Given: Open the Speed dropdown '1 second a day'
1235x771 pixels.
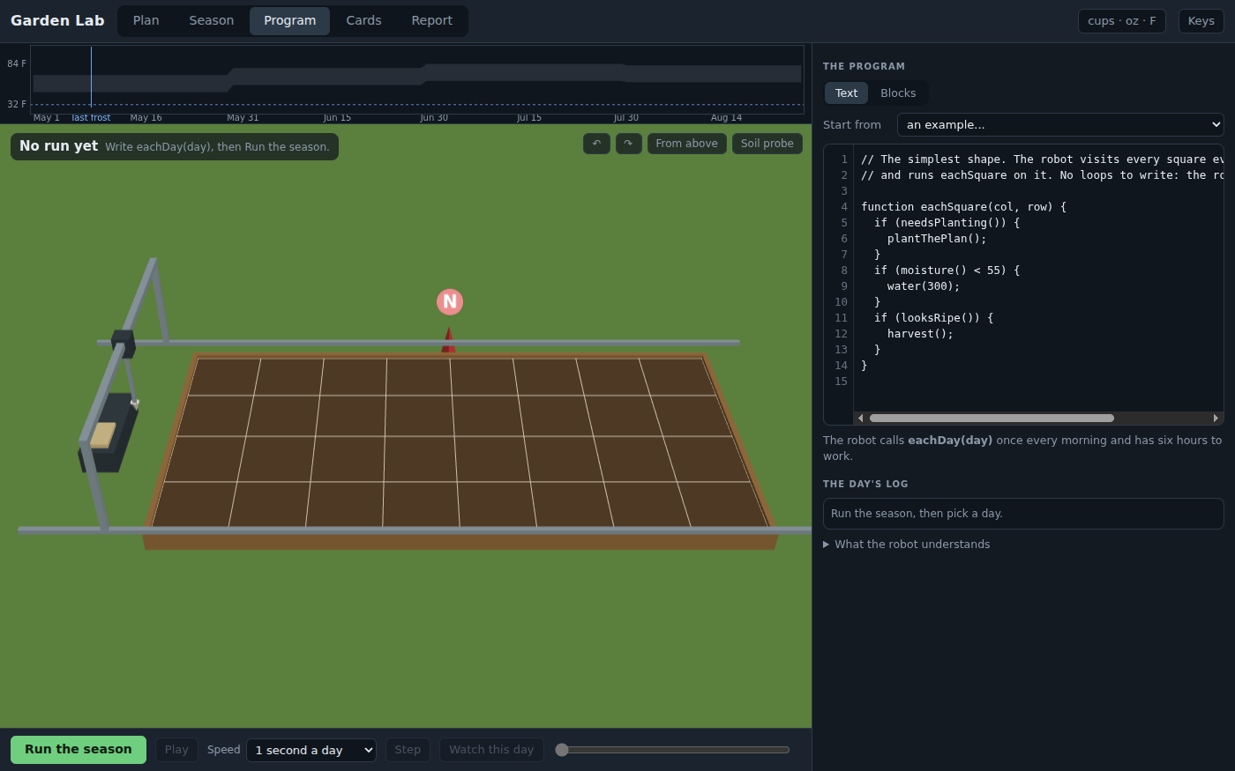Looking at the screenshot, I should pyautogui.click(x=311, y=750).
